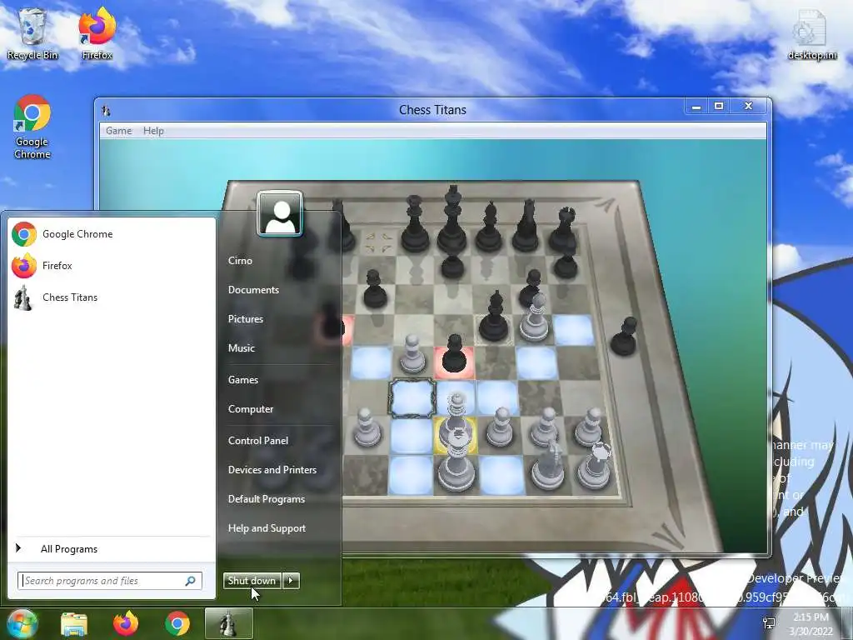Open Google Chrome desktop shortcut

[x=32, y=127]
